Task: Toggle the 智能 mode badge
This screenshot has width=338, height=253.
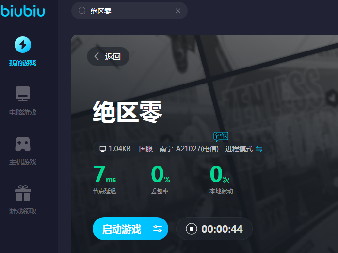Action: [221, 136]
